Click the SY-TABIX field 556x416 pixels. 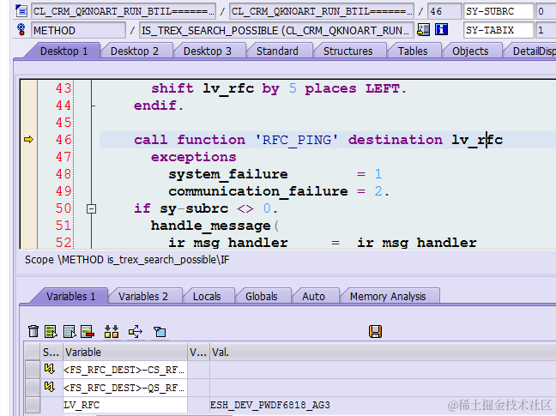tap(499, 31)
